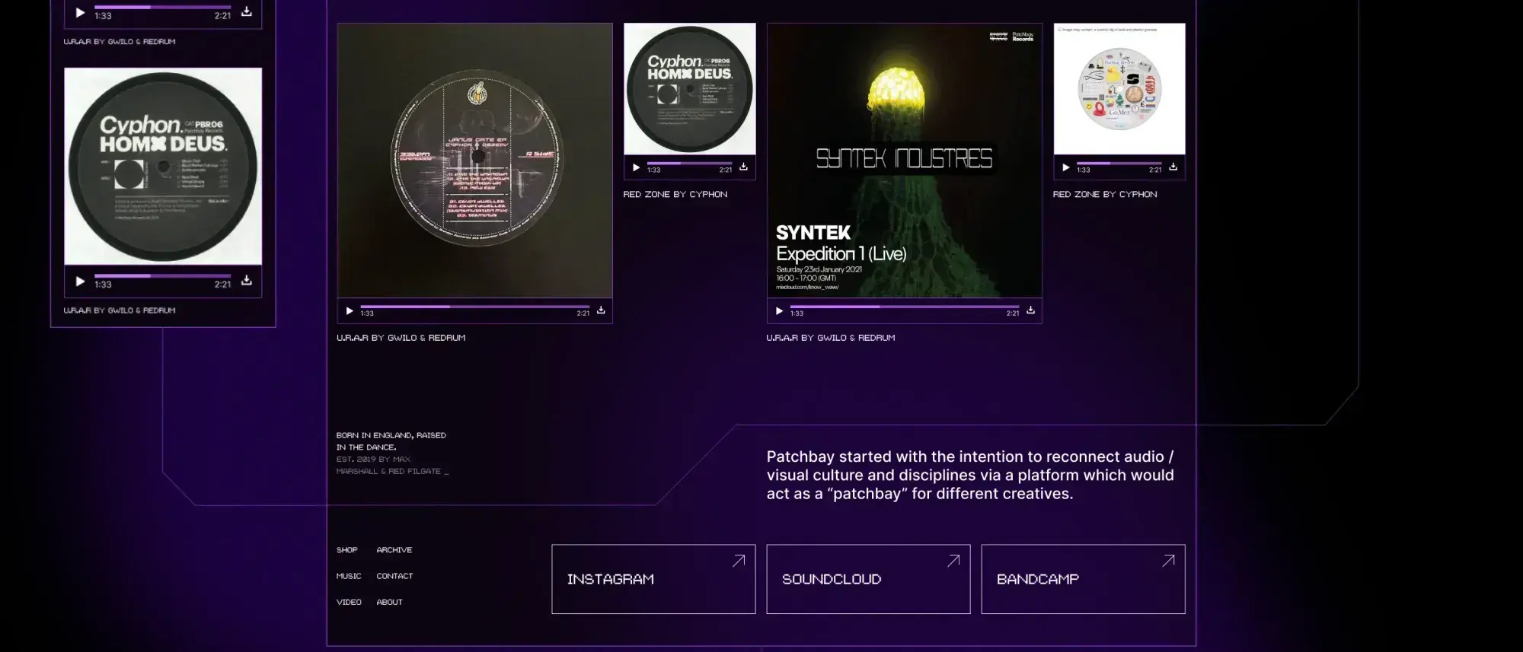Click 'Red Zone by Cyphon' under sticker disc
Image resolution: width=1523 pixels, height=652 pixels.
click(1105, 195)
